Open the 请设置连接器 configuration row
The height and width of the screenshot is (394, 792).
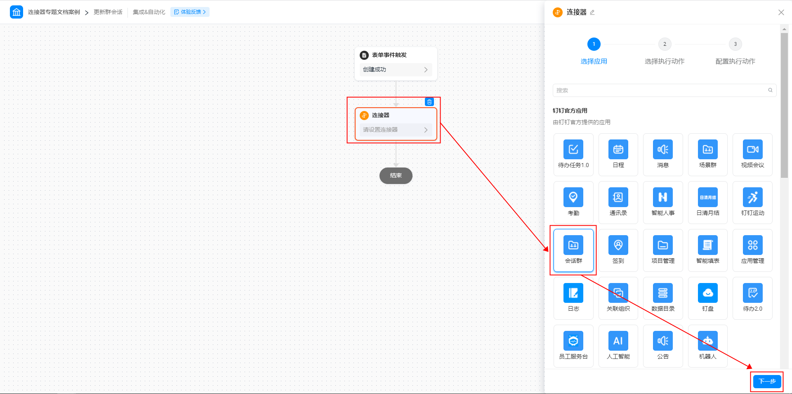(396, 130)
